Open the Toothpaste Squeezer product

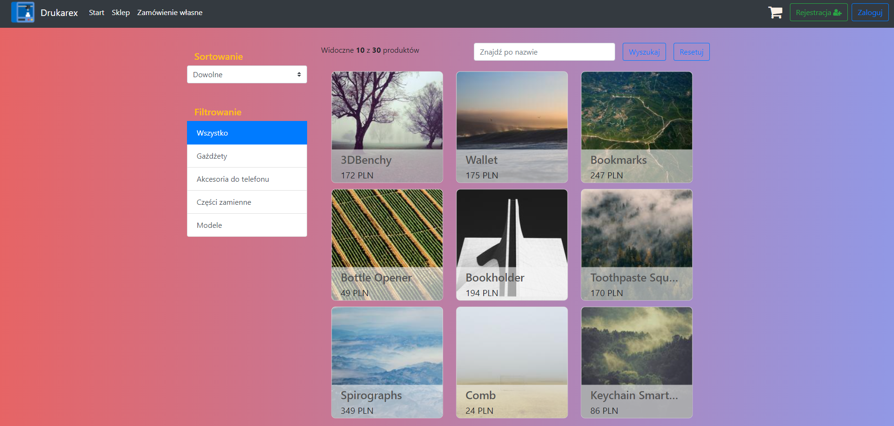(636, 245)
